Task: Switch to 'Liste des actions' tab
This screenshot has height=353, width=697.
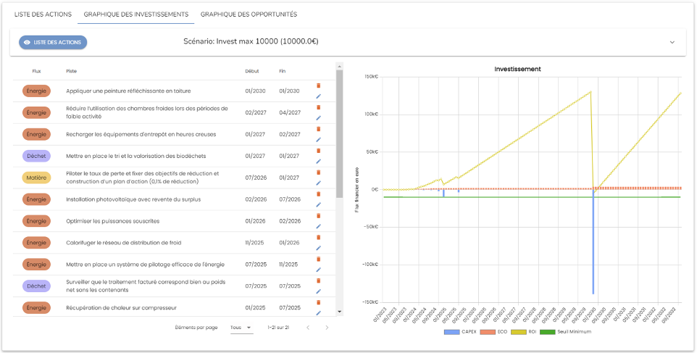Action: coord(42,14)
